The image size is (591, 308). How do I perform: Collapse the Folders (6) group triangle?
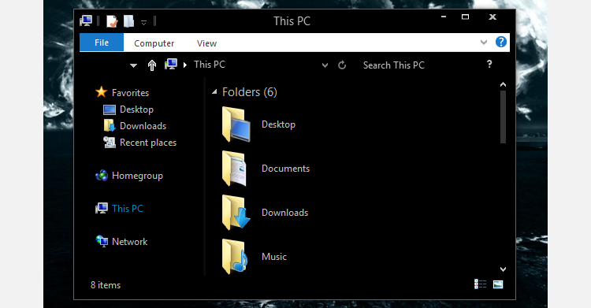click(214, 91)
